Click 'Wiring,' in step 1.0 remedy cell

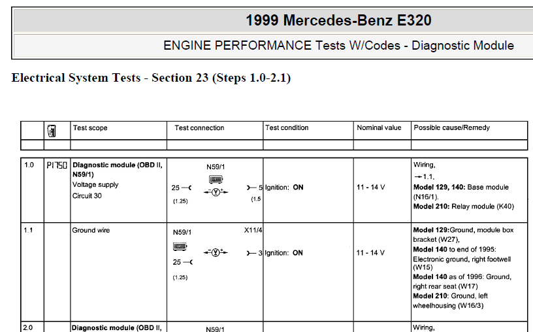pos(424,165)
